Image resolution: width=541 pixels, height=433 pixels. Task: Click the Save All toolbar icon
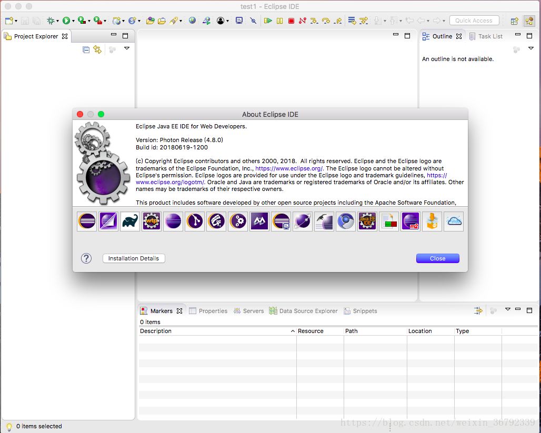click(x=36, y=21)
